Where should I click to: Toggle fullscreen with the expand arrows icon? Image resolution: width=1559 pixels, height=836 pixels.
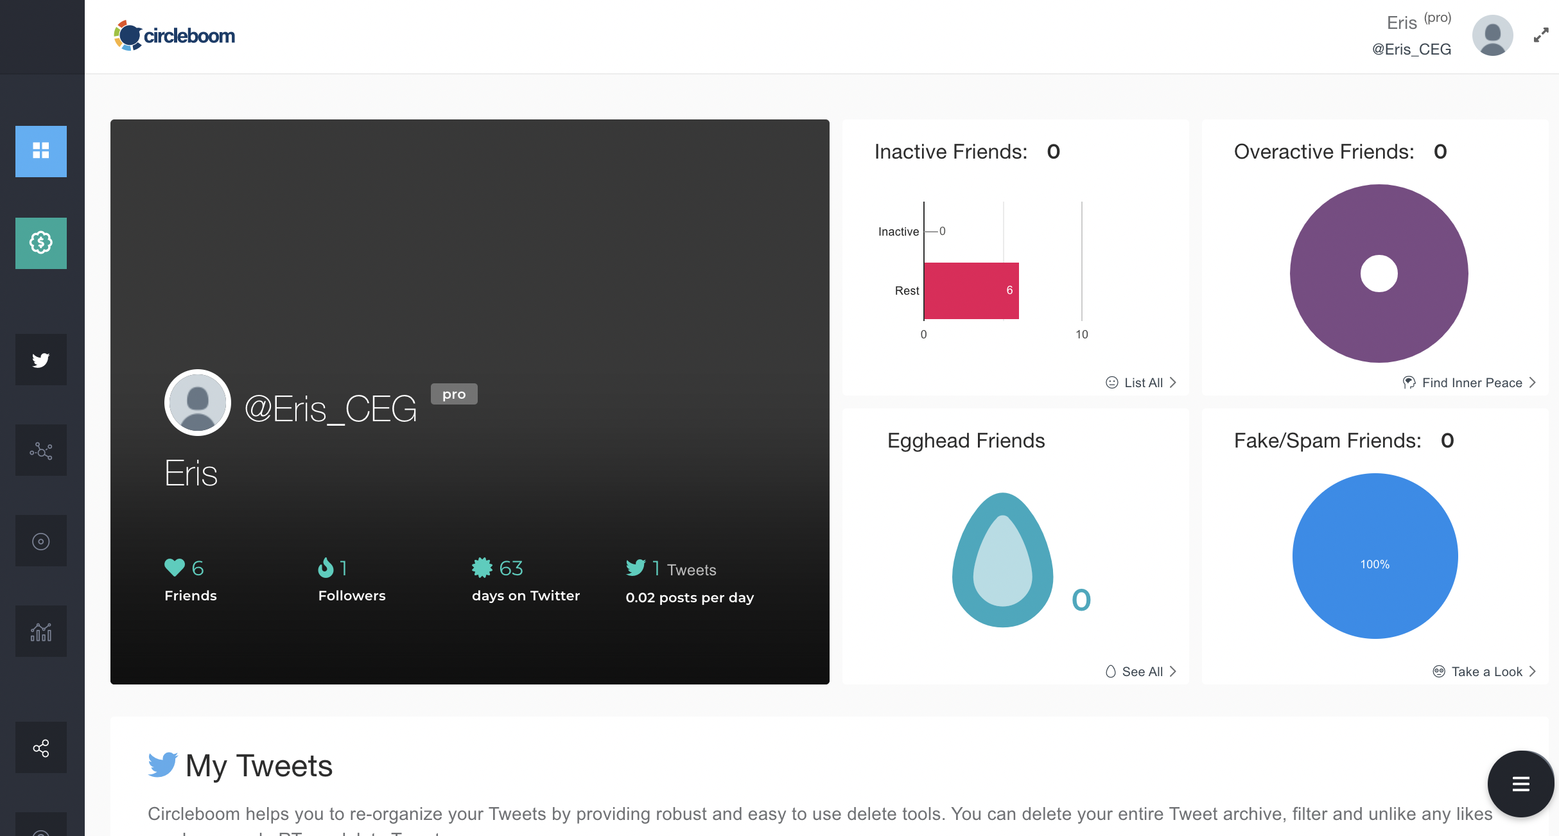coord(1541,35)
